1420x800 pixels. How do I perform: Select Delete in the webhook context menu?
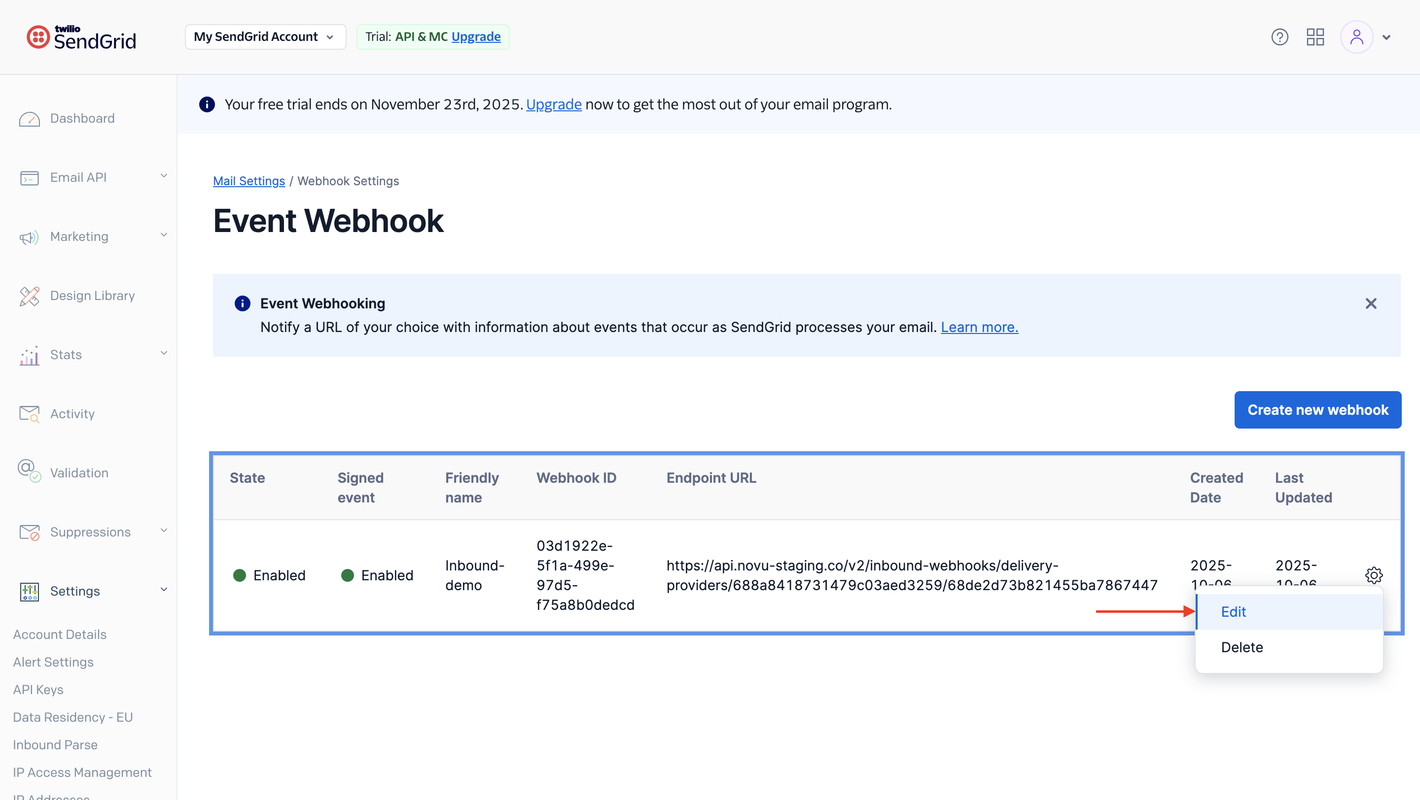point(1241,647)
